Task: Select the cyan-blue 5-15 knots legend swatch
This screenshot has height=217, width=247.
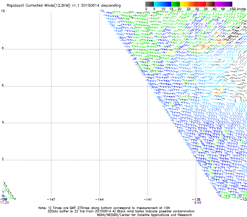Action: point(163,4)
